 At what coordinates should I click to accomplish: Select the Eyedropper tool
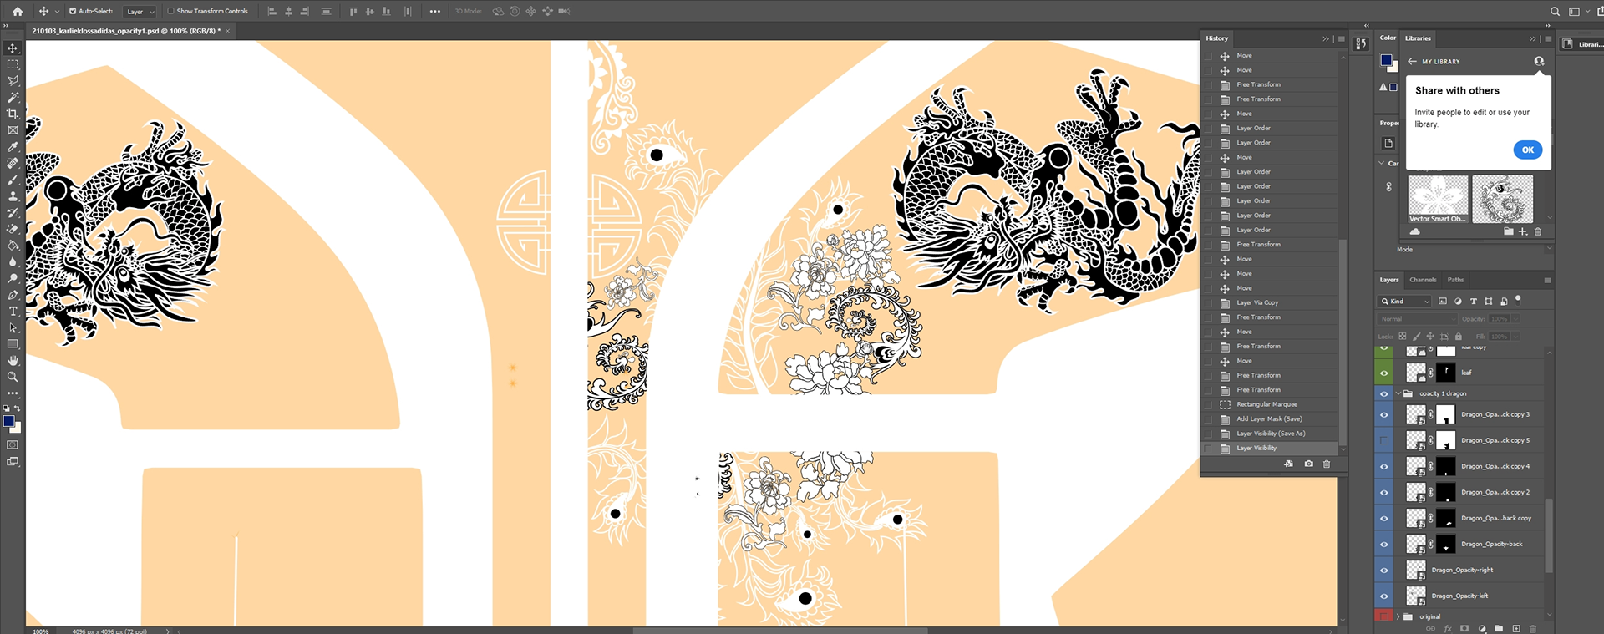click(x=13, y=147)
